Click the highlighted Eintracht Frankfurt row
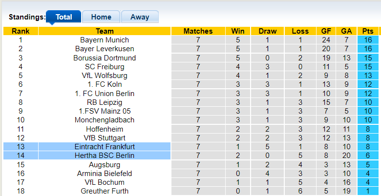 pyautogui.click(x=105, y=147)
